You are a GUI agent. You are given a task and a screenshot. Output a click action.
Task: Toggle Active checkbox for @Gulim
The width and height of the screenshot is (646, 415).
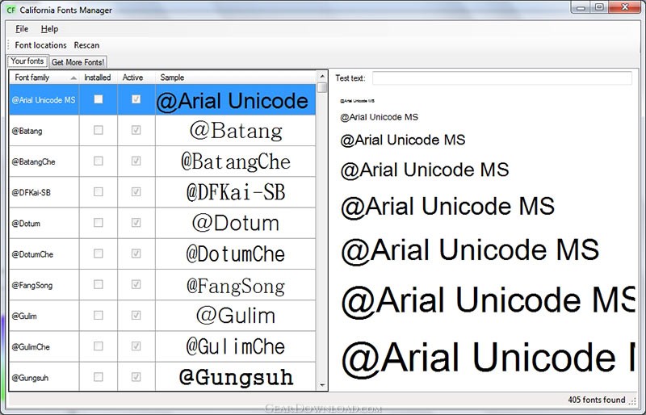point(136,316)
